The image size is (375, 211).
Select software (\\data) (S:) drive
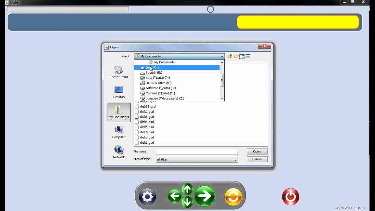point(177,88)
